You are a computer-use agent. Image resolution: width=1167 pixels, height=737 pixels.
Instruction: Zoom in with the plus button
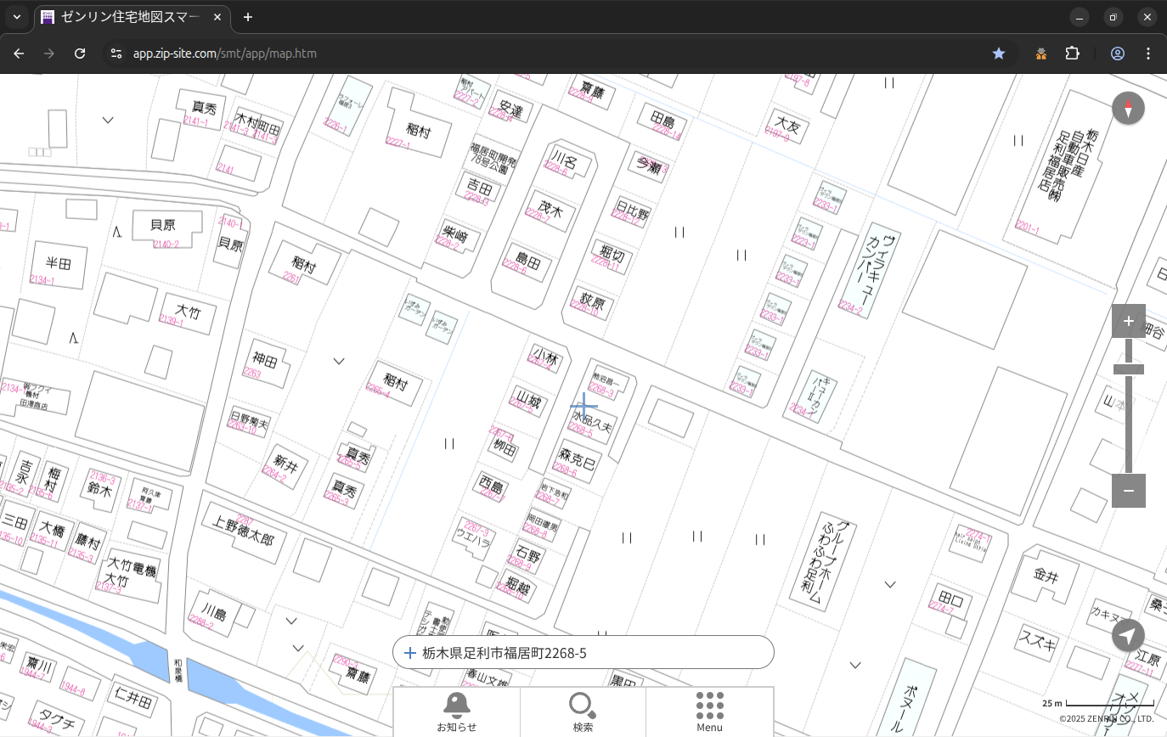pyautogui.click(x=1128, y=321)
